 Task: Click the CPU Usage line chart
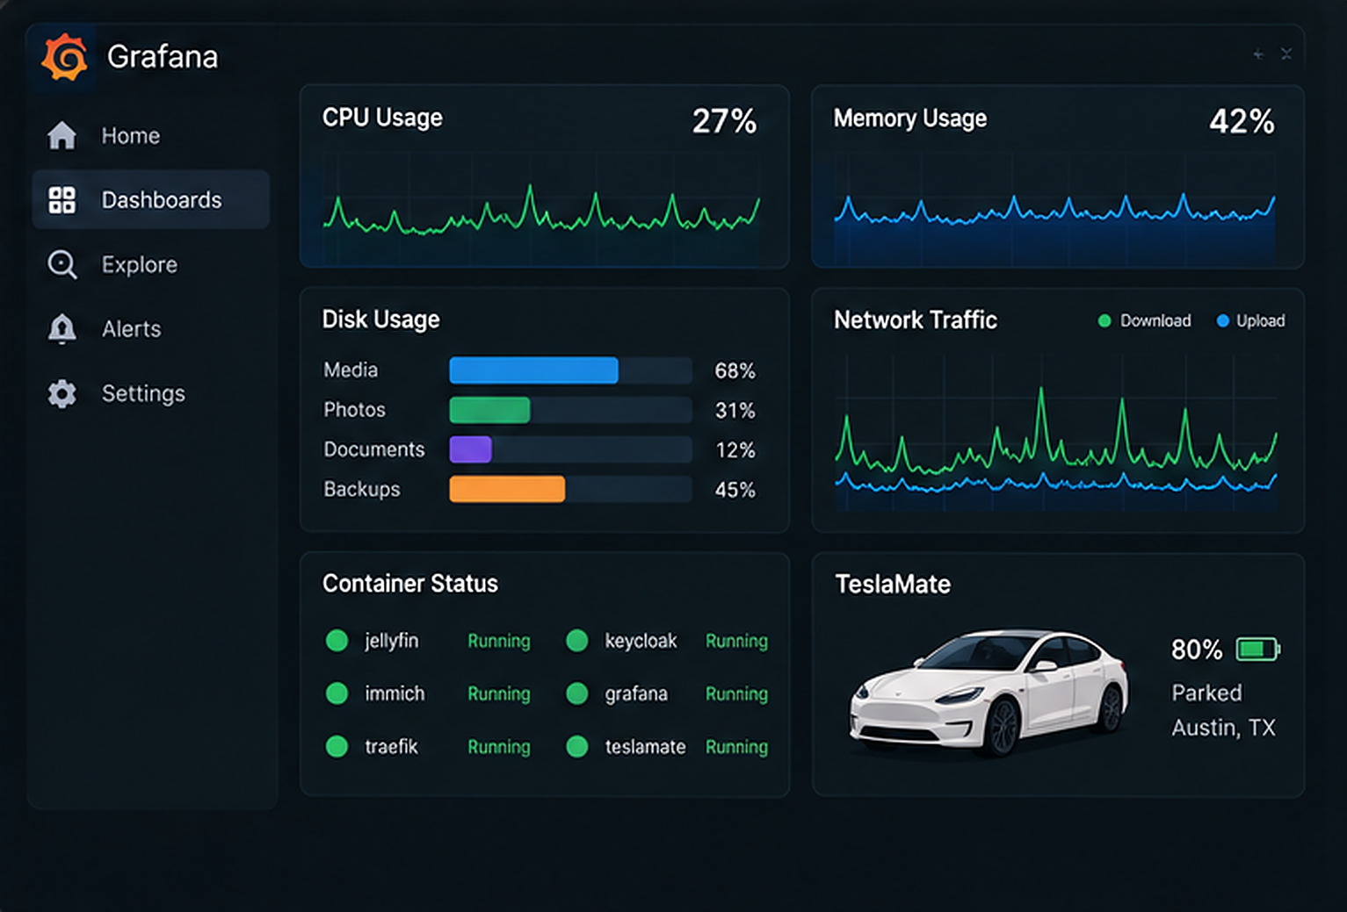click(541, 209)
